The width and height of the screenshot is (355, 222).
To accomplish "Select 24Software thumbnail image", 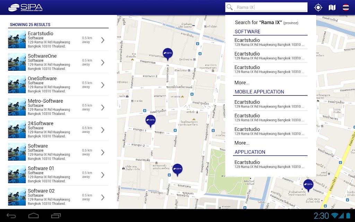I will [x=17, y=129].
